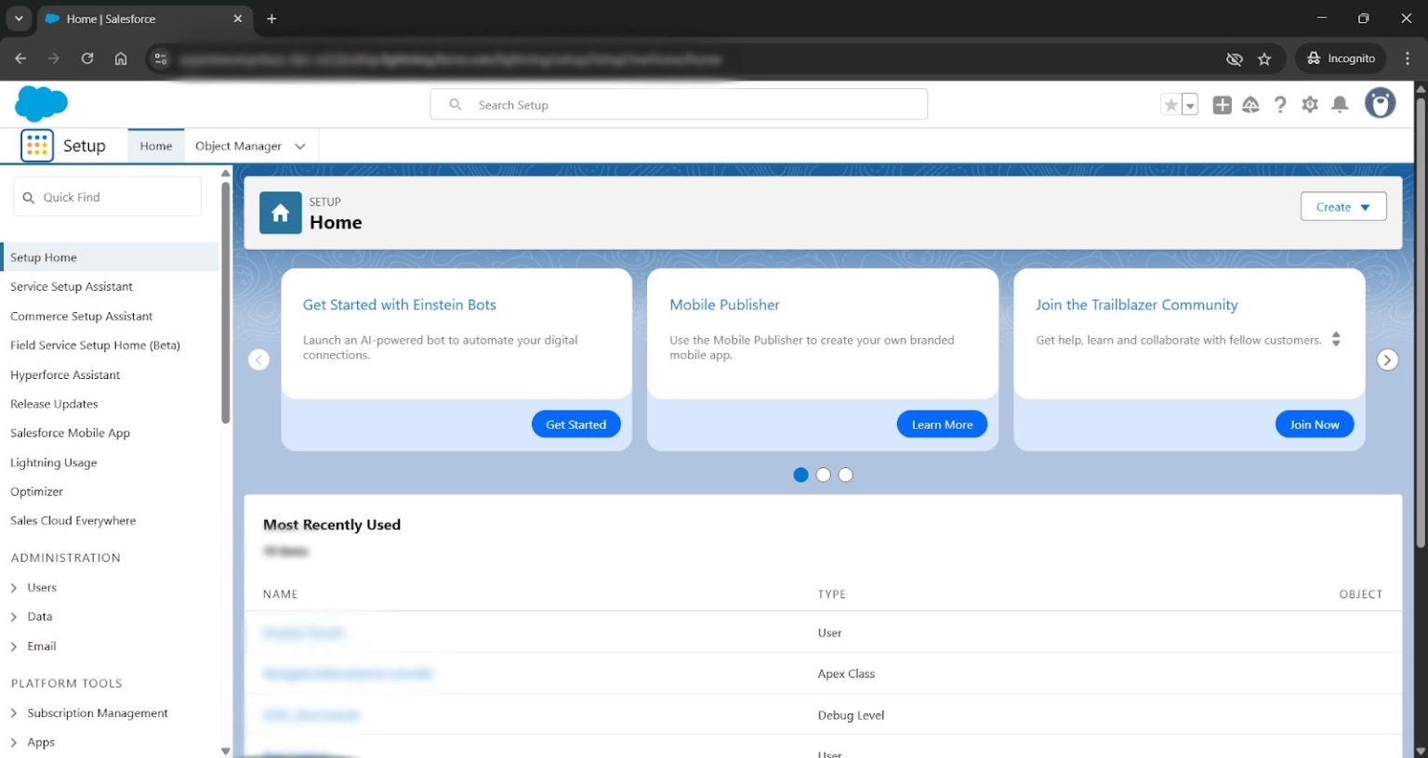Click the user avatar in the header
1428x758 pixels.
[x=1380, y=103]
